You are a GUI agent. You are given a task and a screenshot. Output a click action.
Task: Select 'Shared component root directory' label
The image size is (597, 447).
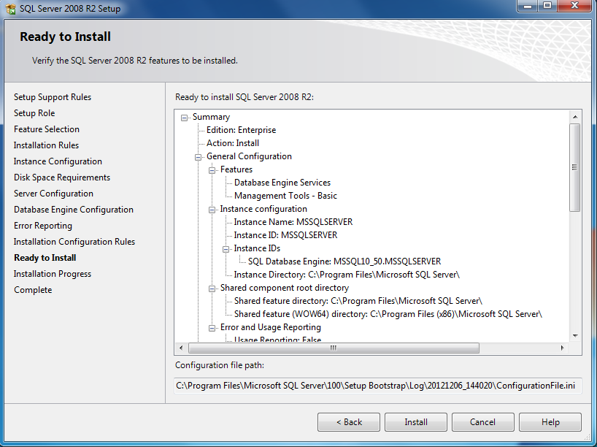pyautogui.click(x=285, y=288)
